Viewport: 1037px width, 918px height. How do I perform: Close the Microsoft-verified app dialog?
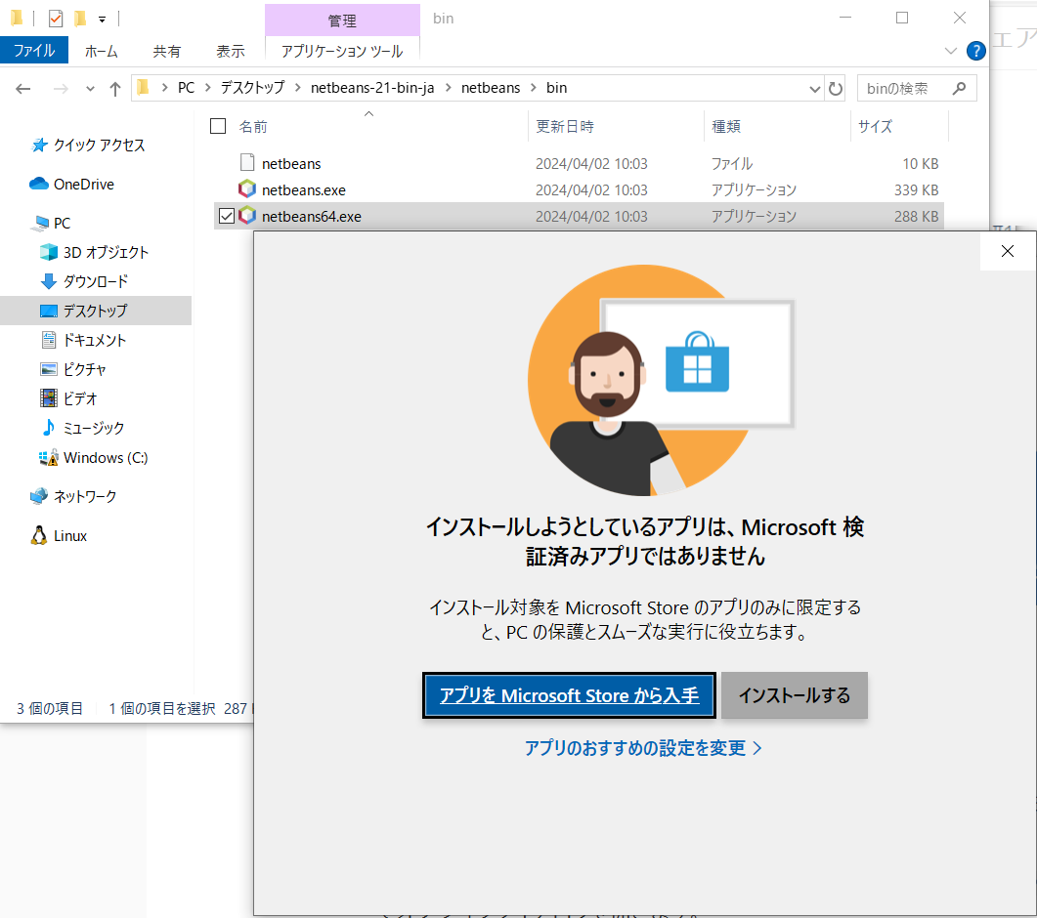[1008, 251]
